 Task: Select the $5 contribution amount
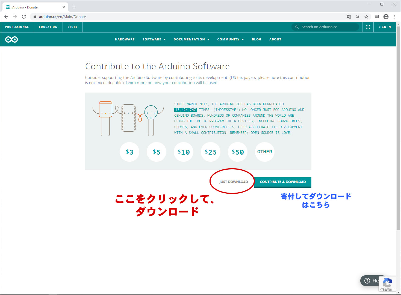click(x=157, y=152)
